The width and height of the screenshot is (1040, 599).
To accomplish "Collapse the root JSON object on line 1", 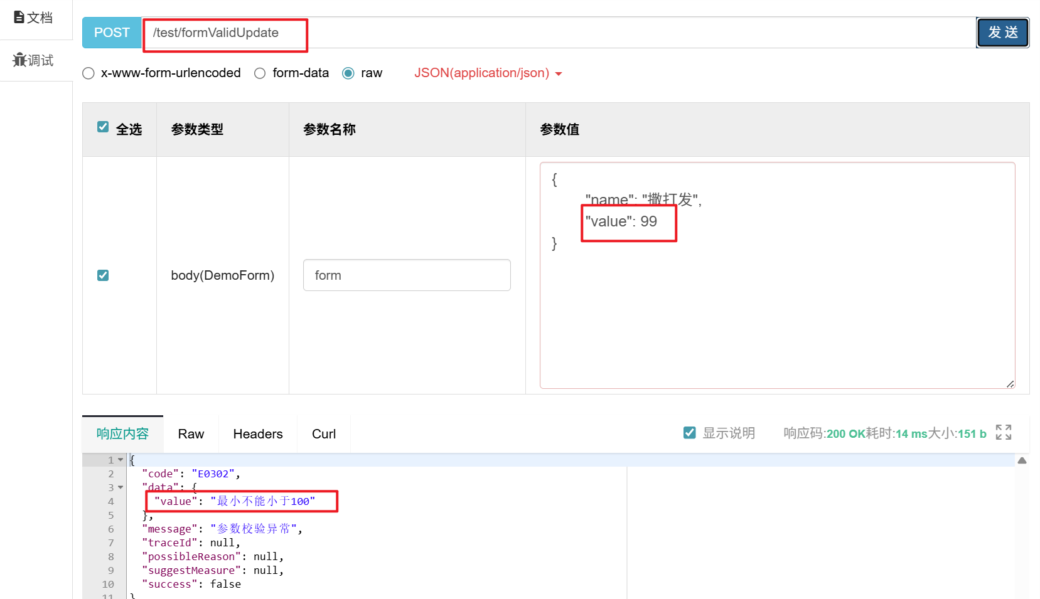I will pos(121,459).
